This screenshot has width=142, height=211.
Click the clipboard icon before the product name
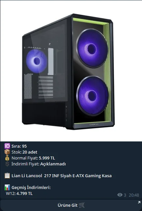pos(7,176)
